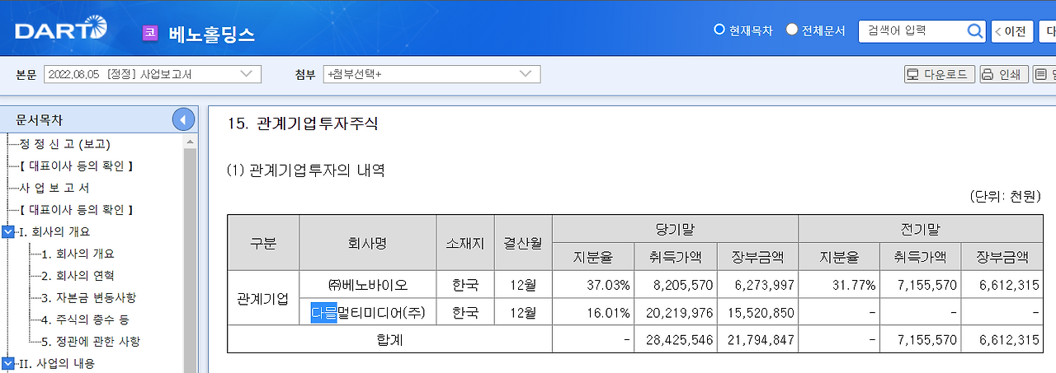Select II. 사업의 내용 in tree

[x=56, y=363]
